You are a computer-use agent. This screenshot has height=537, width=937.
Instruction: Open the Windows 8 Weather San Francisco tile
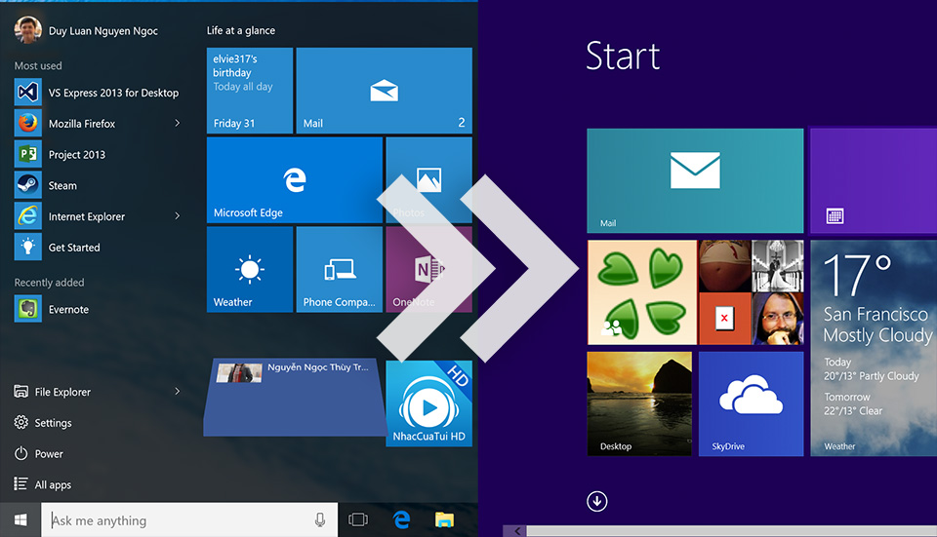point(874,349)
